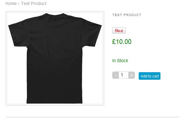Focus the quantity input field showing 1

click(x=124, y=75)
